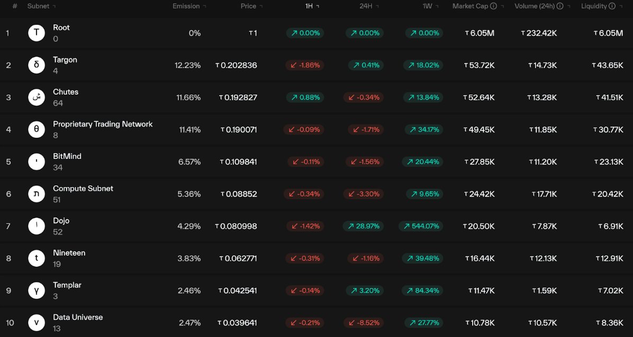Click the Liquidity info icon
This screenshot has height=337, width=633.
coord(612,6)
